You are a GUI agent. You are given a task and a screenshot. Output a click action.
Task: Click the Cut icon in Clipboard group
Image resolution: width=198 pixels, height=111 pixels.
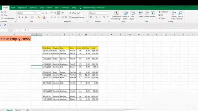pos(2,12)
